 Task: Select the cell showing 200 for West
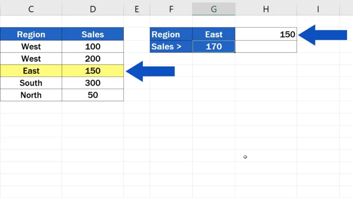click(92, 58)
